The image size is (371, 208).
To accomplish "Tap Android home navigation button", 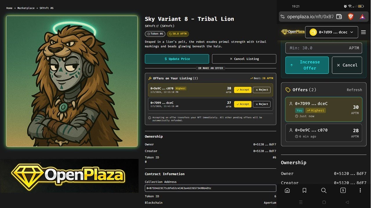I will click(324, 202).
